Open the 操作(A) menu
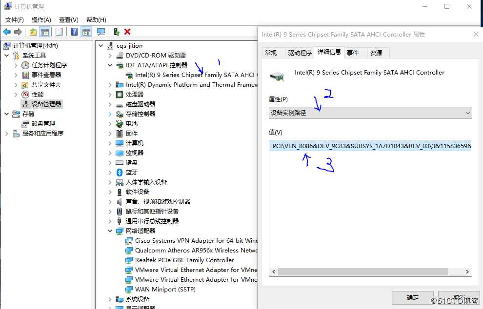This screenshot has width=483, height=309. [41, 19]
